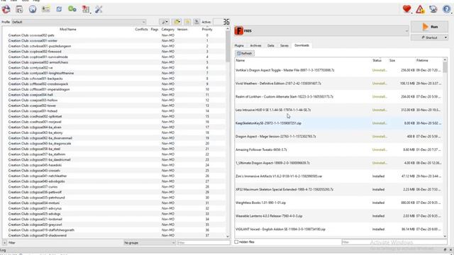Click the orange Run play icon

425,27
